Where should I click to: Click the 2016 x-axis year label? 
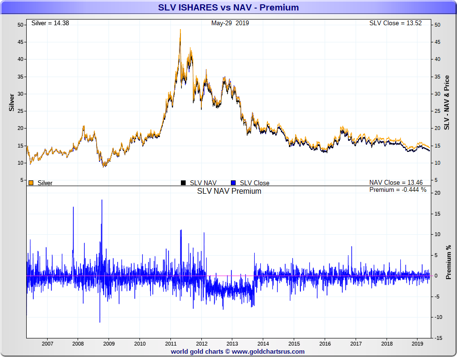click(325, 344)
